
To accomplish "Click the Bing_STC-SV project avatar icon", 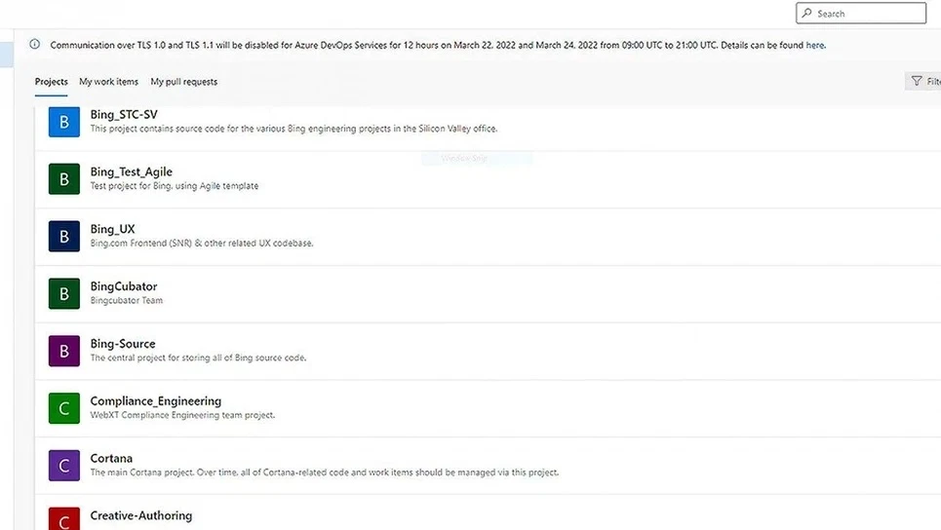I will click(64, 122).
